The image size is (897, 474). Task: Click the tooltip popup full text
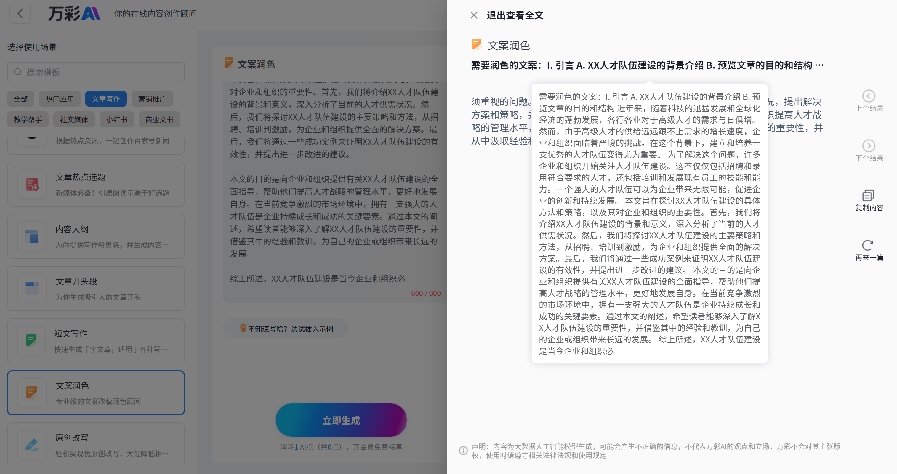click(649, 224)
